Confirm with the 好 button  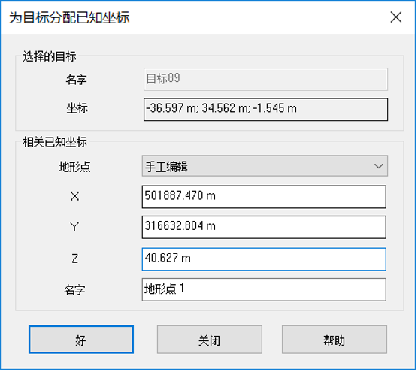(x=81, y=340)
